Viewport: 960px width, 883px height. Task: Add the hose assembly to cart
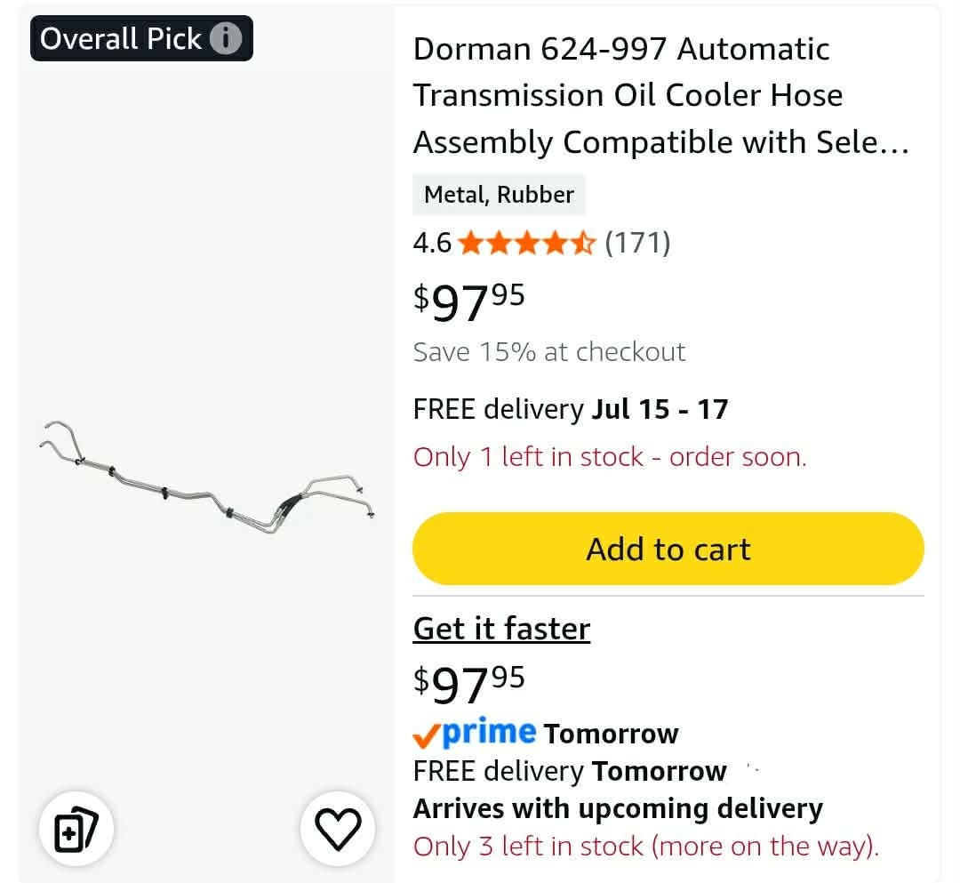[x=668, y=549]
